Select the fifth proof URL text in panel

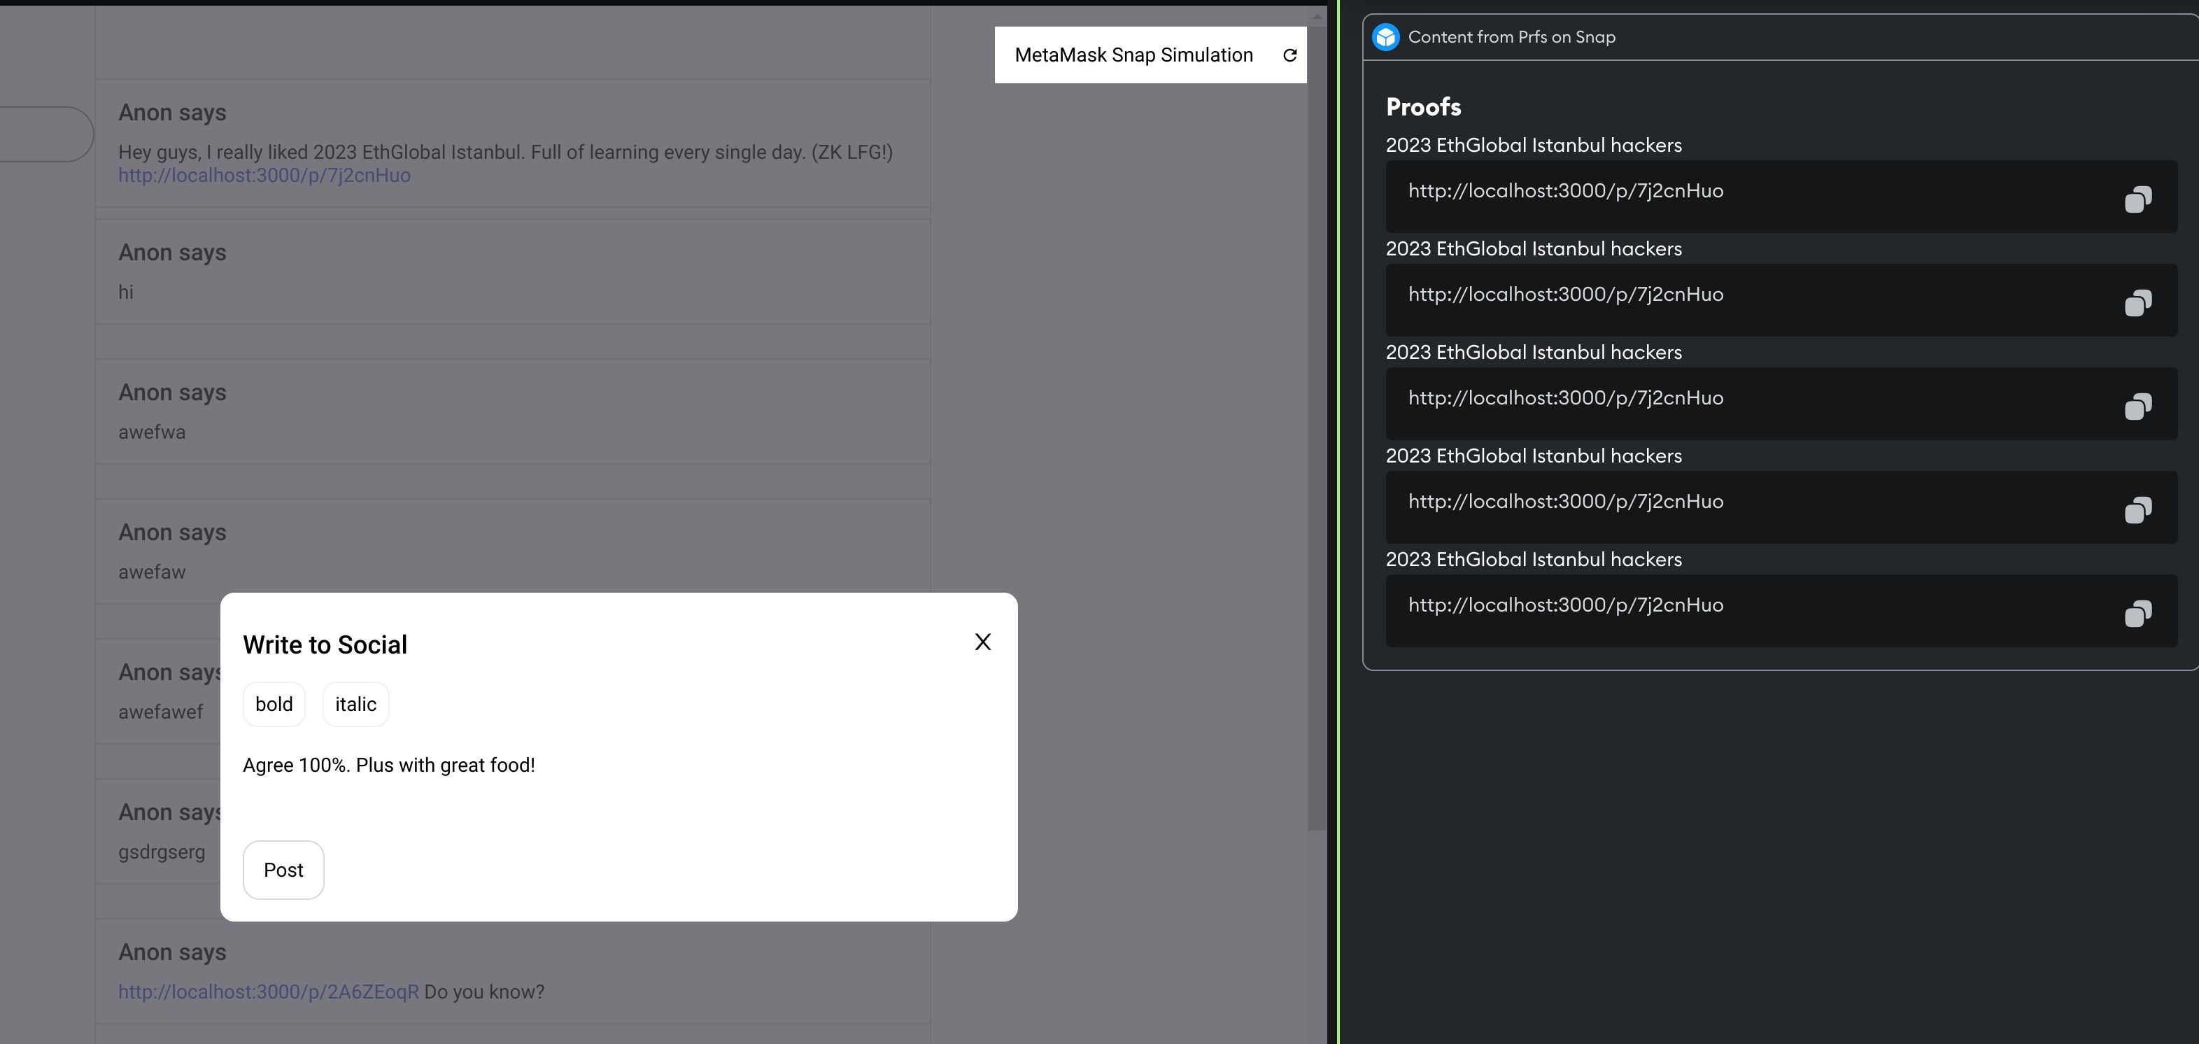pyautogui.click(x=1566, y=605)
